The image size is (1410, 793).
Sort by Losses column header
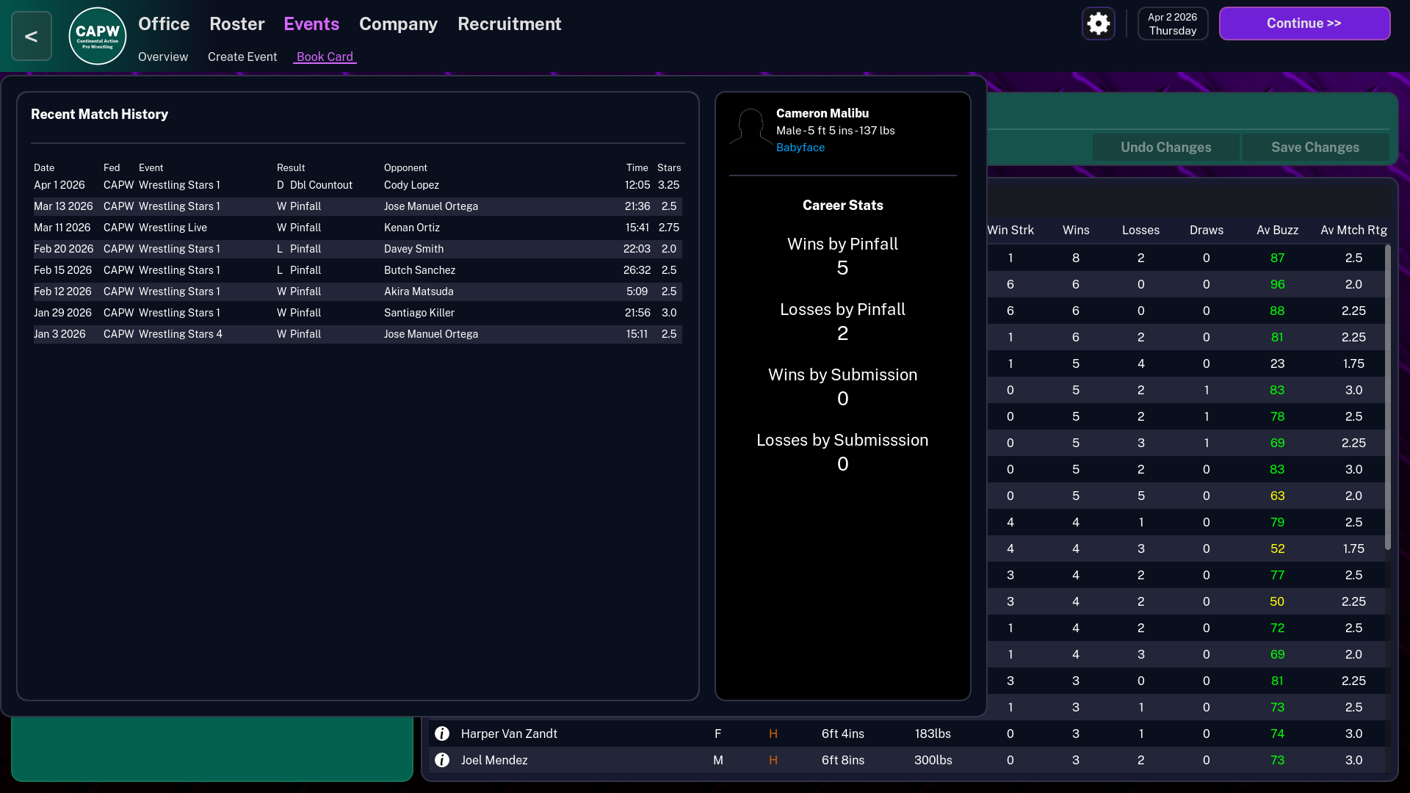(x=1140, y=230)
